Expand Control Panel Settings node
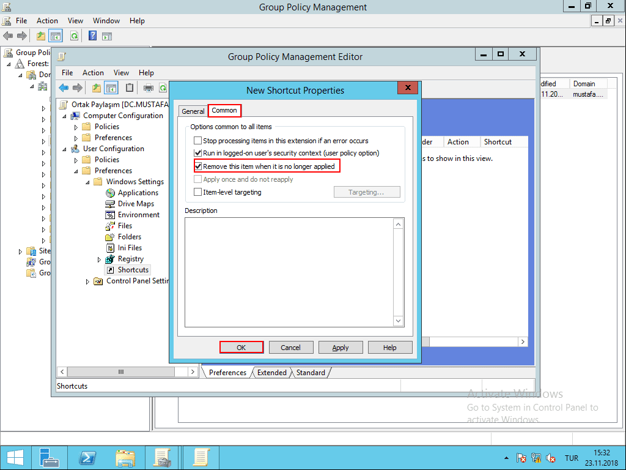The image size is (626, 470). [x=87, y=282]
